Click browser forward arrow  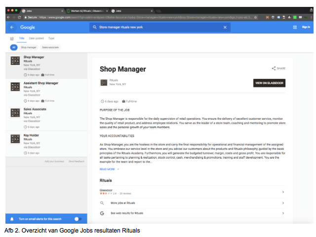pos(14,17)
